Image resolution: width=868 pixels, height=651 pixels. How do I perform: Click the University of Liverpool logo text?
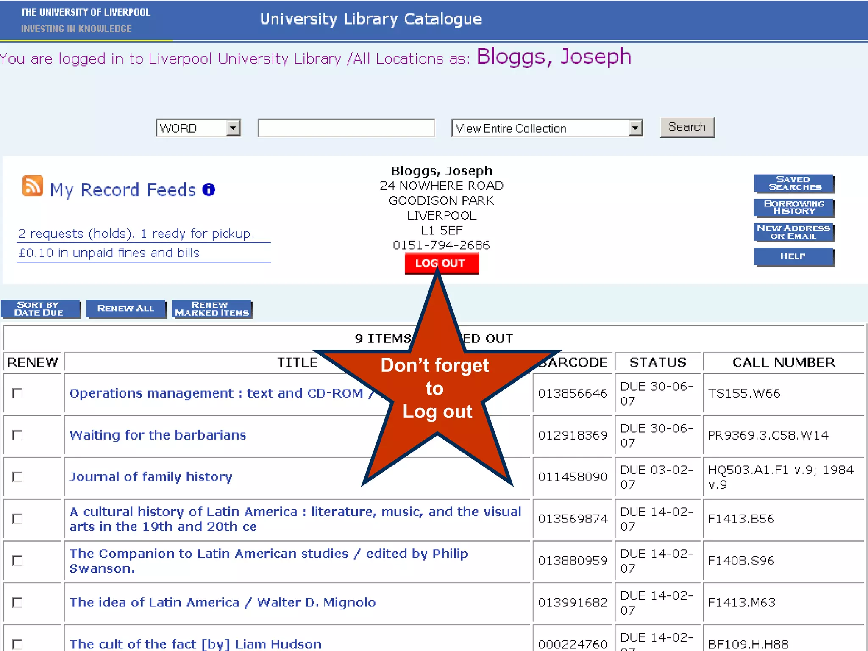point(86,12)
